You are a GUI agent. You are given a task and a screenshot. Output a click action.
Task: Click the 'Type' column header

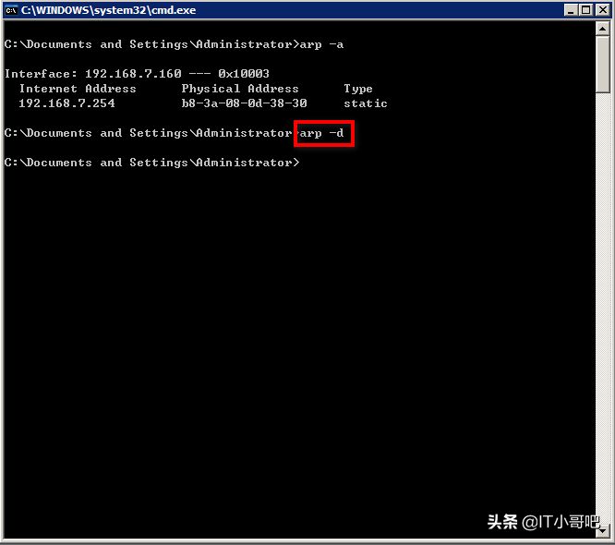[x=358, y=89]
